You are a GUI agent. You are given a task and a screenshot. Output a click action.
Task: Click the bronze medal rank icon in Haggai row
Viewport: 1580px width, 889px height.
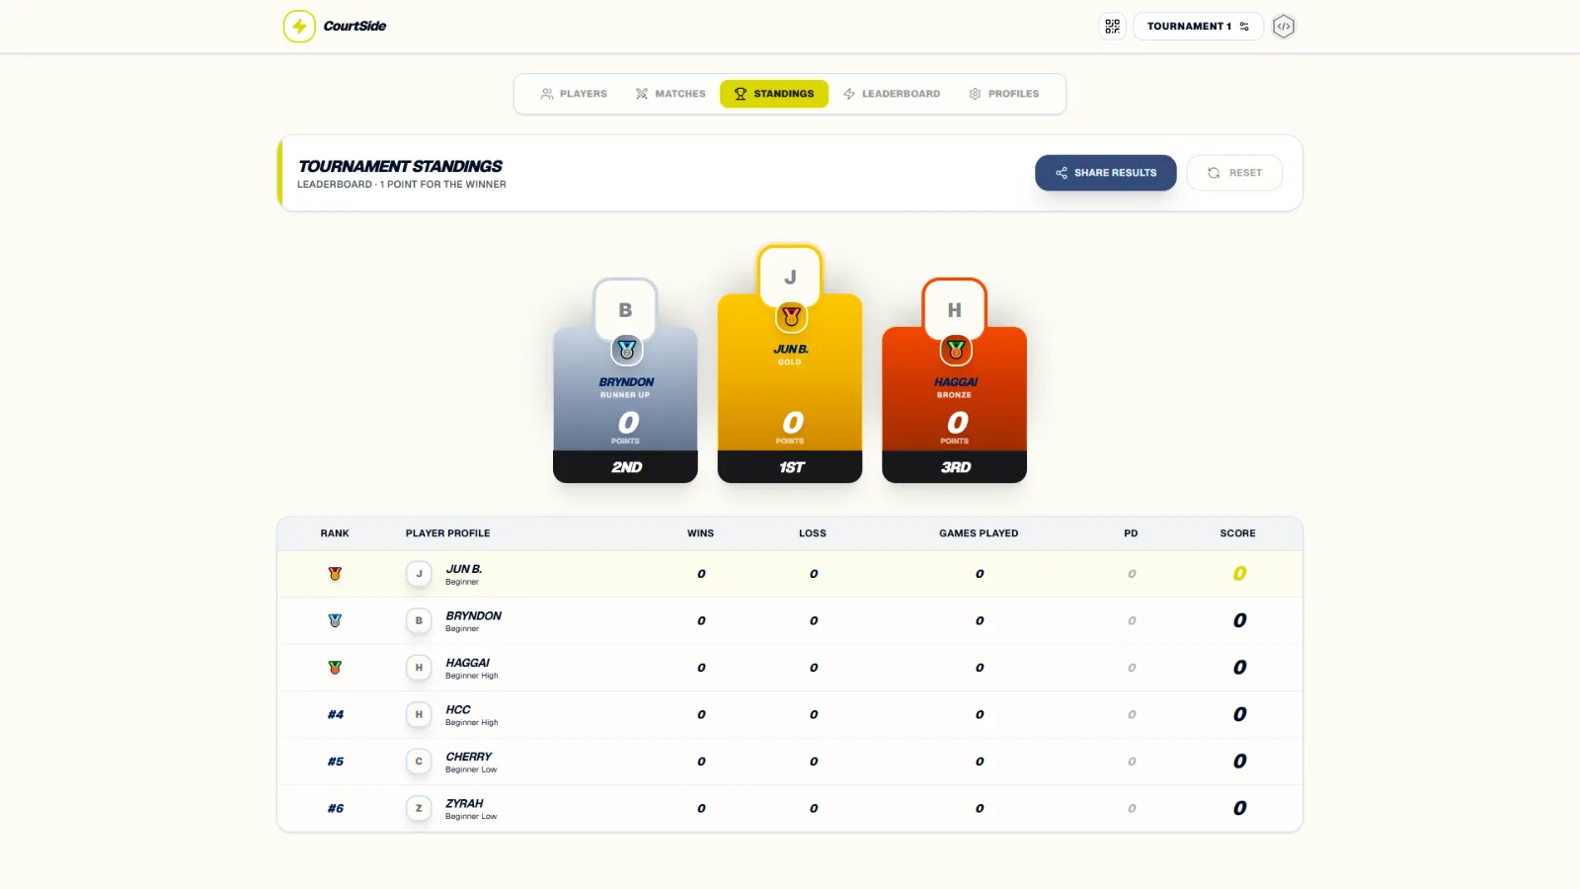coord(335,668)
